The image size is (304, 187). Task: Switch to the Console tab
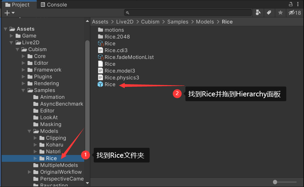pyautogui.click(x=54, y=5)
